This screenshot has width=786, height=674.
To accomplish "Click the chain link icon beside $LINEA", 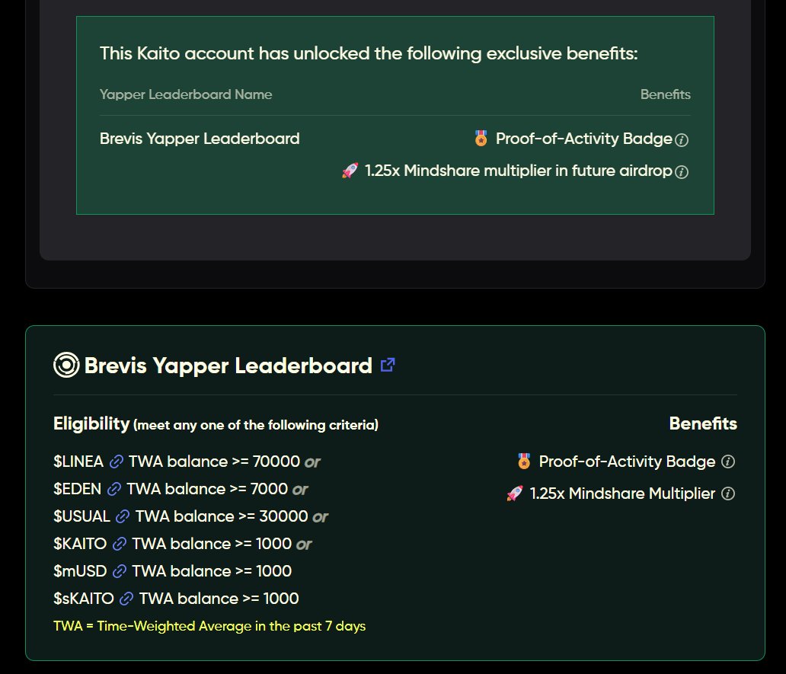I will [117, 462].
